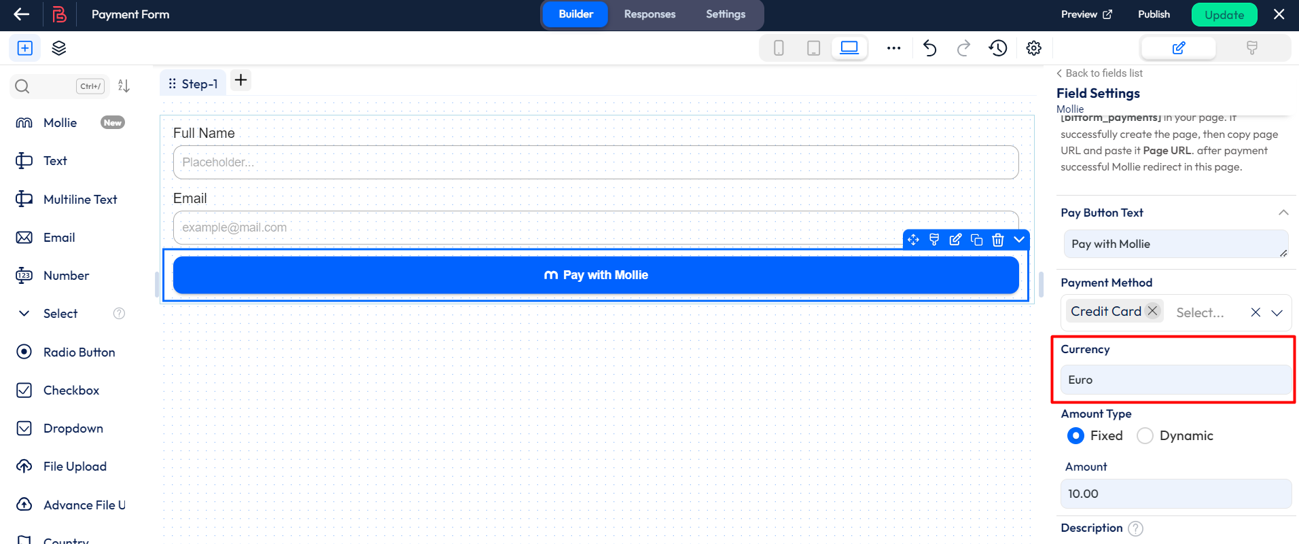Duplicate the selected Mollie field

[x=976, y=240]
